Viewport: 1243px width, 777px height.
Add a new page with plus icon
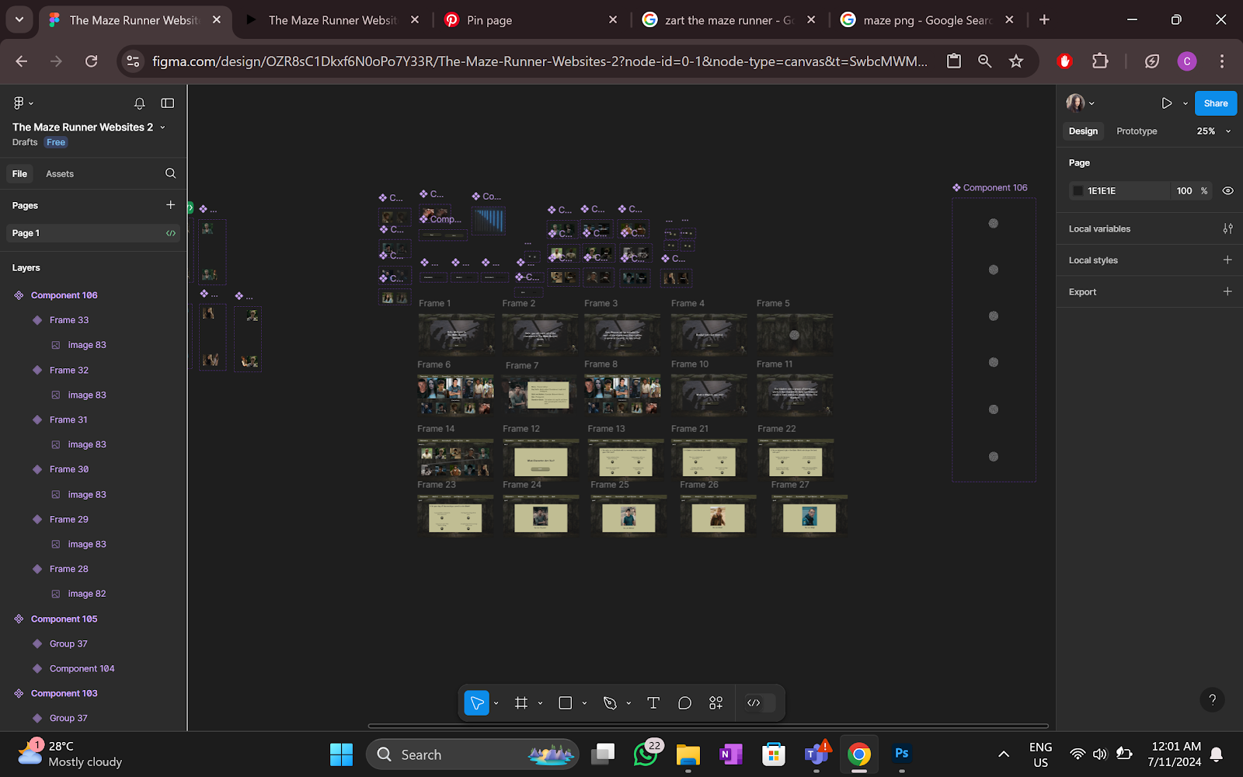point(170,205)
